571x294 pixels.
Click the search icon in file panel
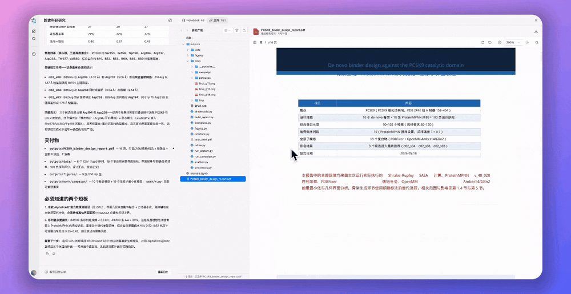(x=244, y=31)
